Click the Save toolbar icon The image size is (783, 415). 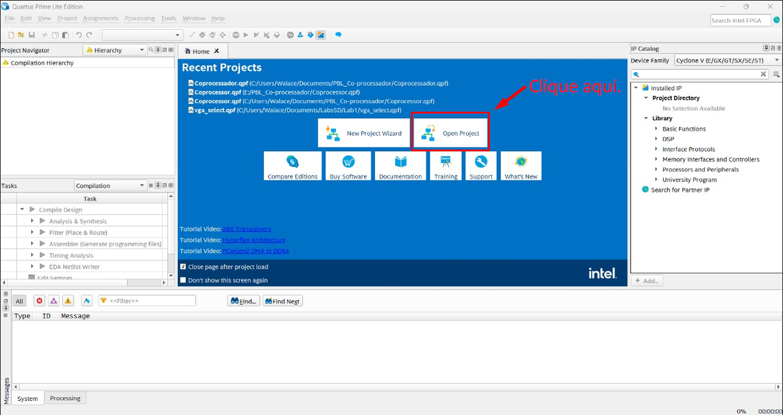click(31, 35)
